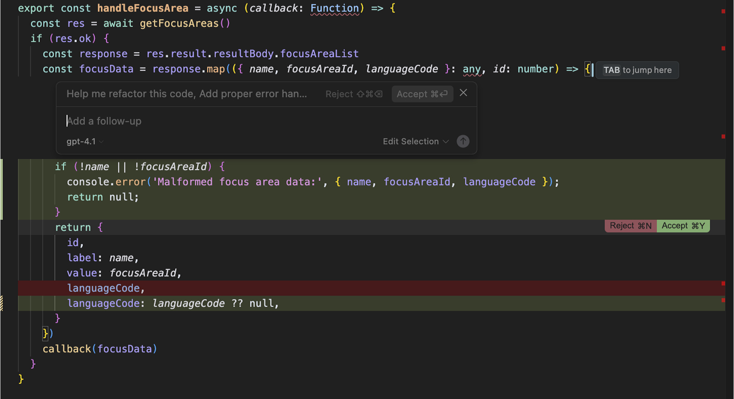
Task: Click the submit arrow in follow-up box
Action: [x=463, y=141]
